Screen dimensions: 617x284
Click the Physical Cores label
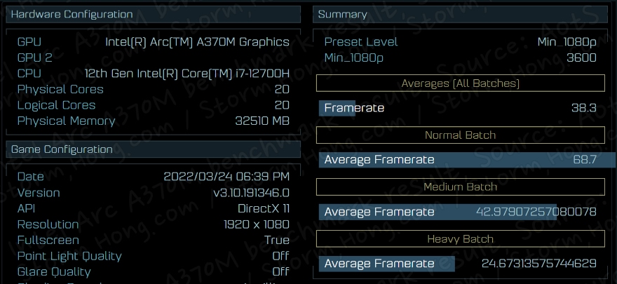(x=60, y=89)
